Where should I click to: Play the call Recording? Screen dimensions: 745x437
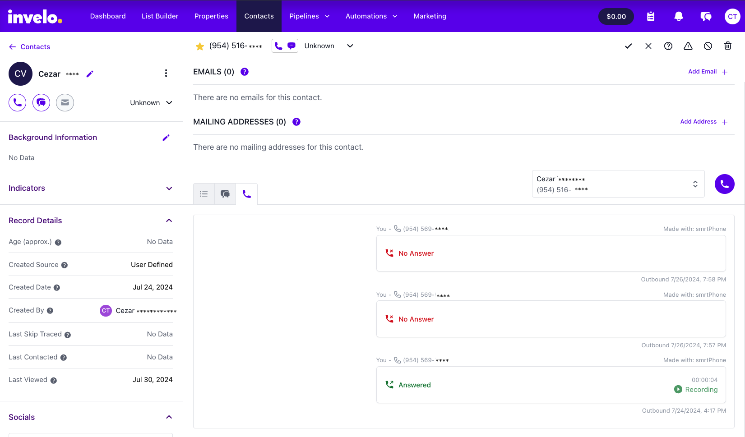(x=695, y=389)
